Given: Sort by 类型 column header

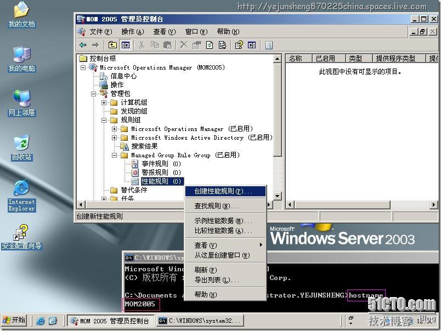Looking at the screenshot, I should (x=359, y=59).
